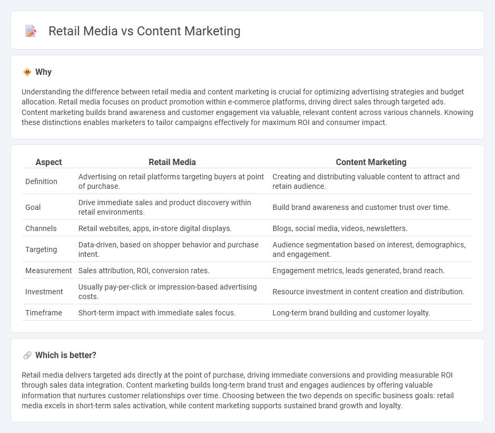Click cell 'Resource investment in content creation'

pos(371,292)
